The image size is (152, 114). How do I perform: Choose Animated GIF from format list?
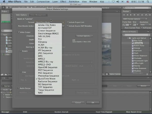[x=48, y=28]
